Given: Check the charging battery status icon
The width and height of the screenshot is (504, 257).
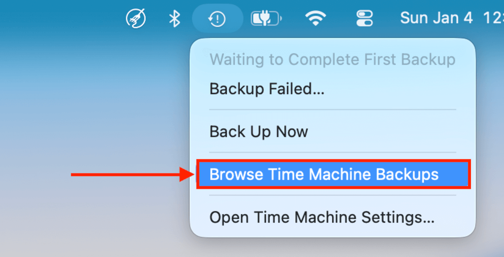Looking at the screenshot, I should [266, 18].
